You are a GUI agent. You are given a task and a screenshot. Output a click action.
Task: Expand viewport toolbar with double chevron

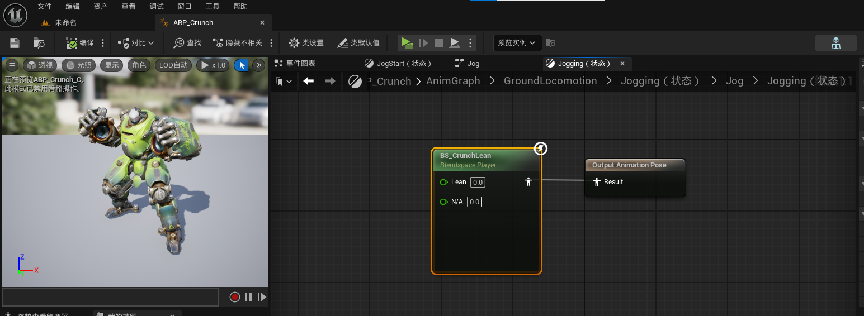click(x=259, y=65)
